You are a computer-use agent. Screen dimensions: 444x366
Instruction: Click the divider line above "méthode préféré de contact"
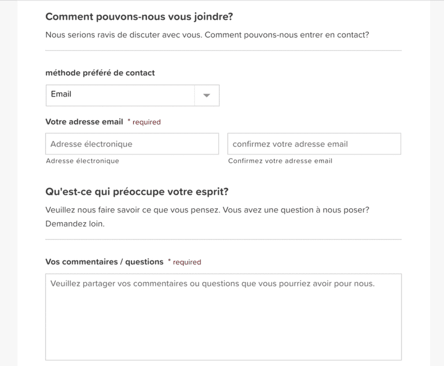pyautogui.click(x=223, y=50)
